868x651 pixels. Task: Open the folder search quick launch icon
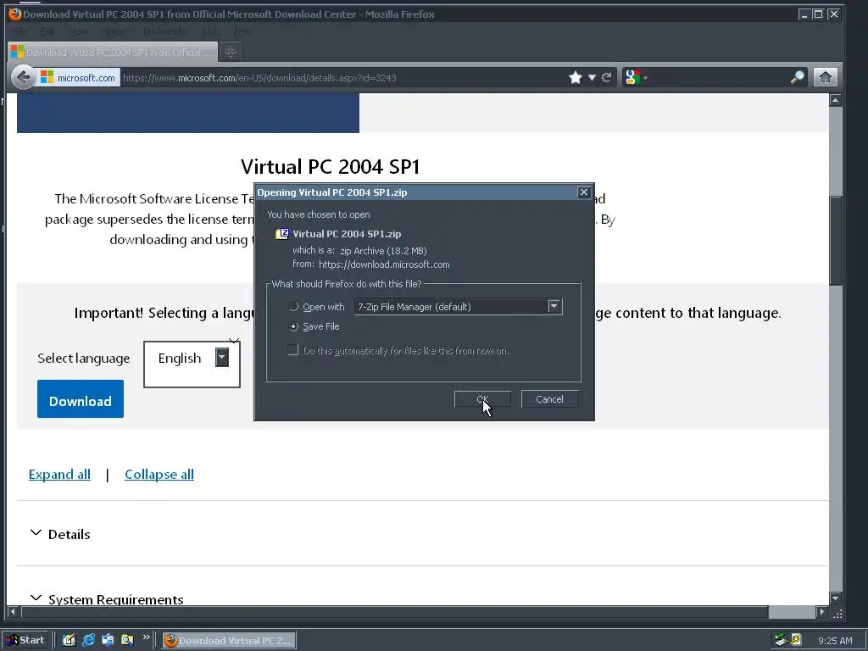[127, 640]
